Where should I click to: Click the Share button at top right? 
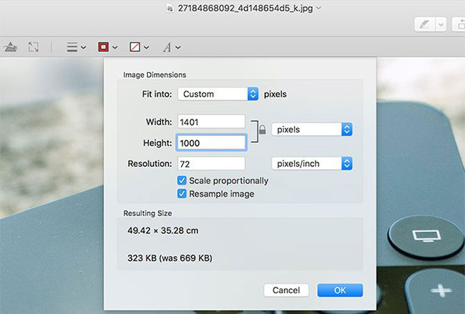(x=459, y=24)
